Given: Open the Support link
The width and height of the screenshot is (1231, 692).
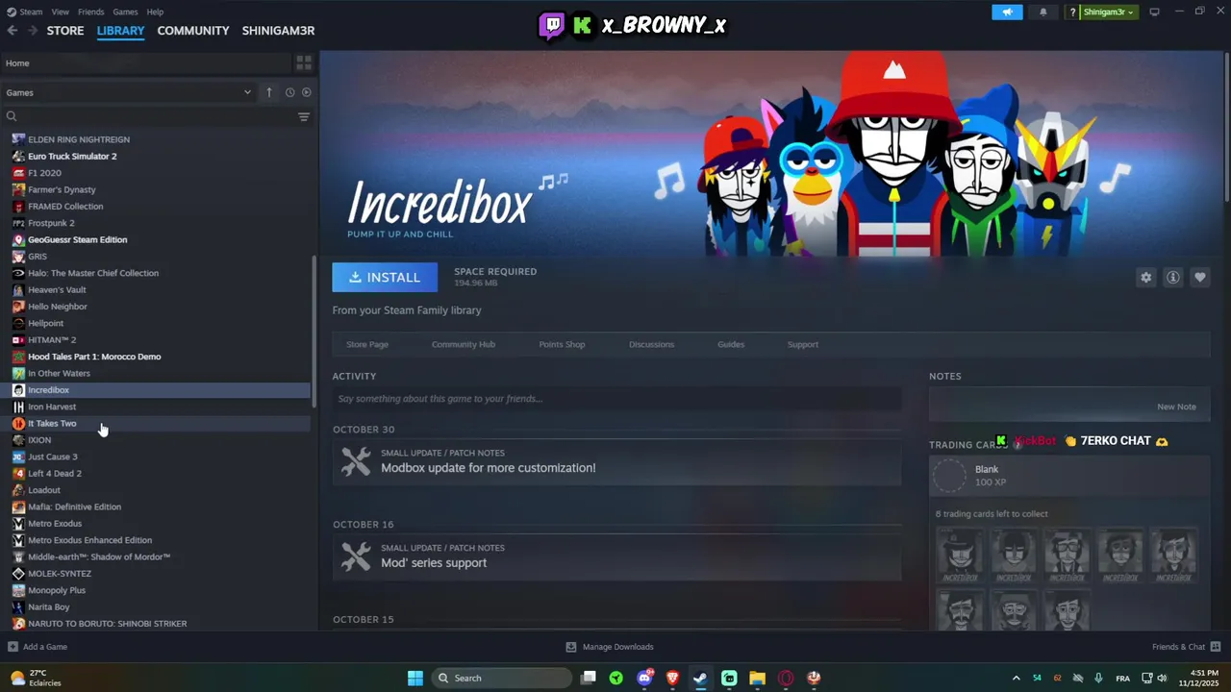Looking at the screenshot, I should point(803,344).
